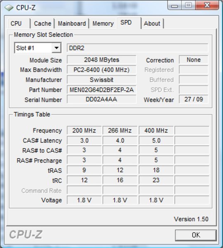Maximize the CPU-Z window
Image resolution: width=223 pixels, height=248 pixels.
pos(188,5)
